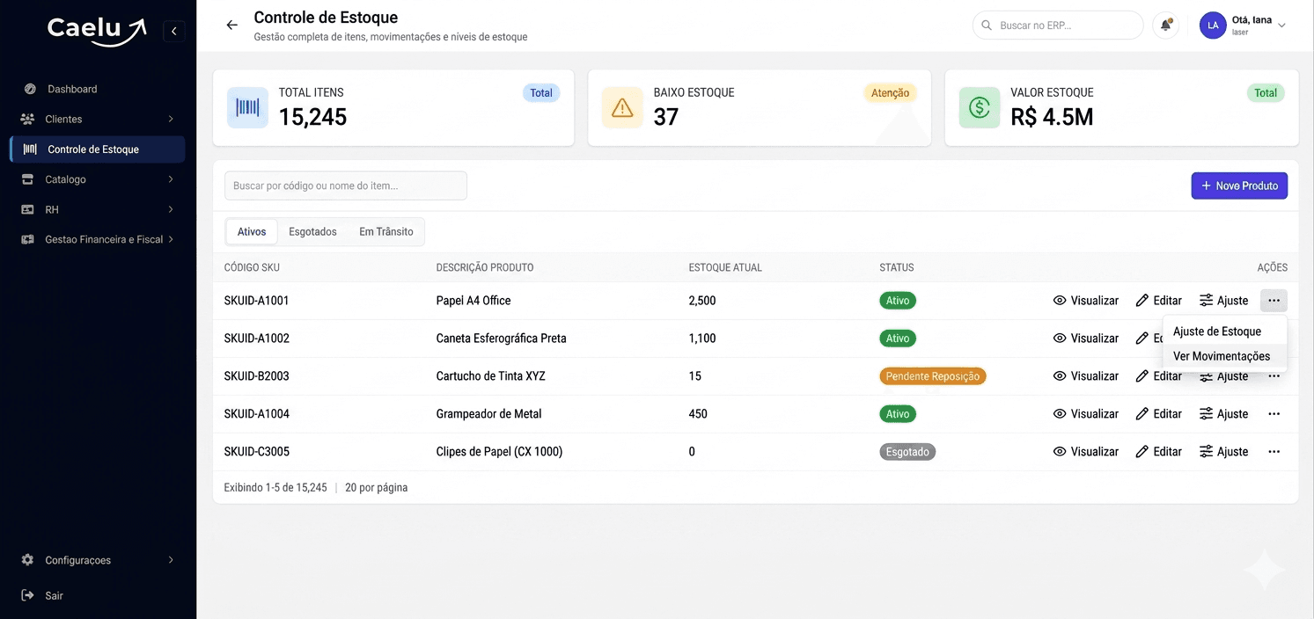Click the Buscar no ERP search field
This screenshot has width=1314, height=619.
click(1057, 25)
